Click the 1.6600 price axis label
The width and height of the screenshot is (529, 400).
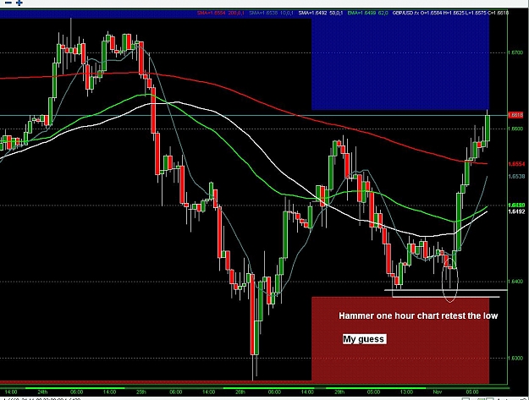pos(515,129)
